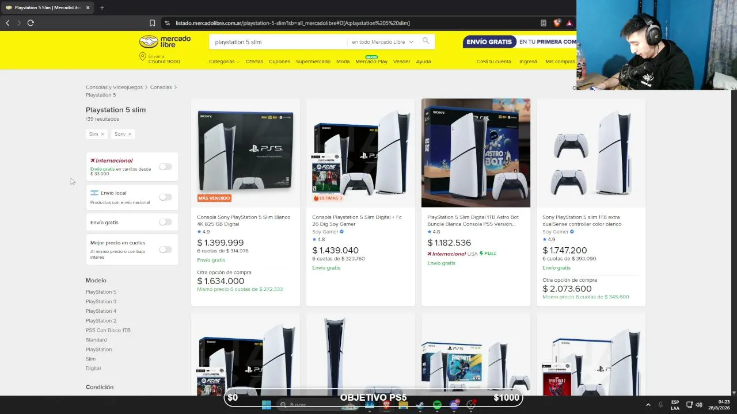Open Steam from the taskbar

(420, 405)
